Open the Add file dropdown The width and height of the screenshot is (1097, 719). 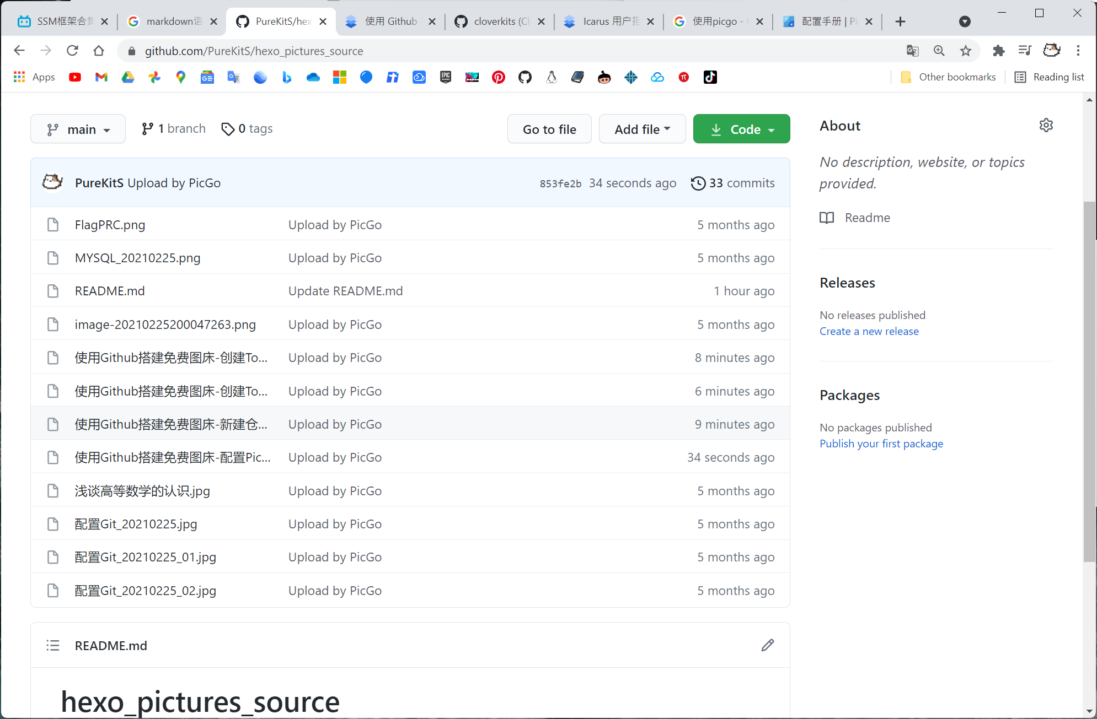click(642, 129)
